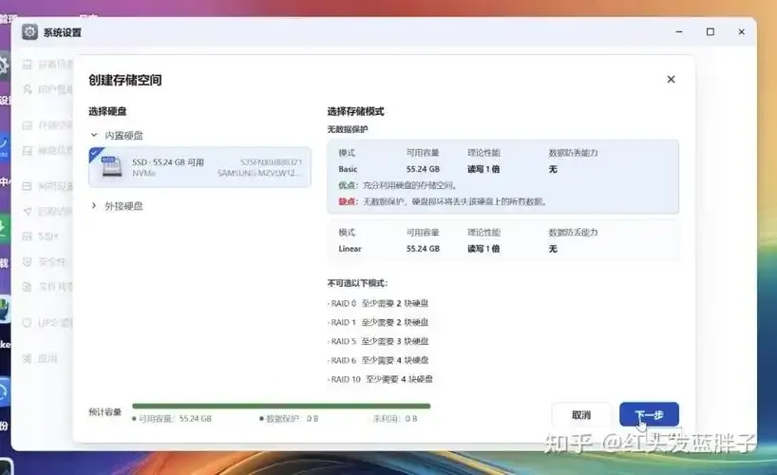Select the Linear storage mode
Viewport: 777px width, 475px height.
(x=503, y=240)
